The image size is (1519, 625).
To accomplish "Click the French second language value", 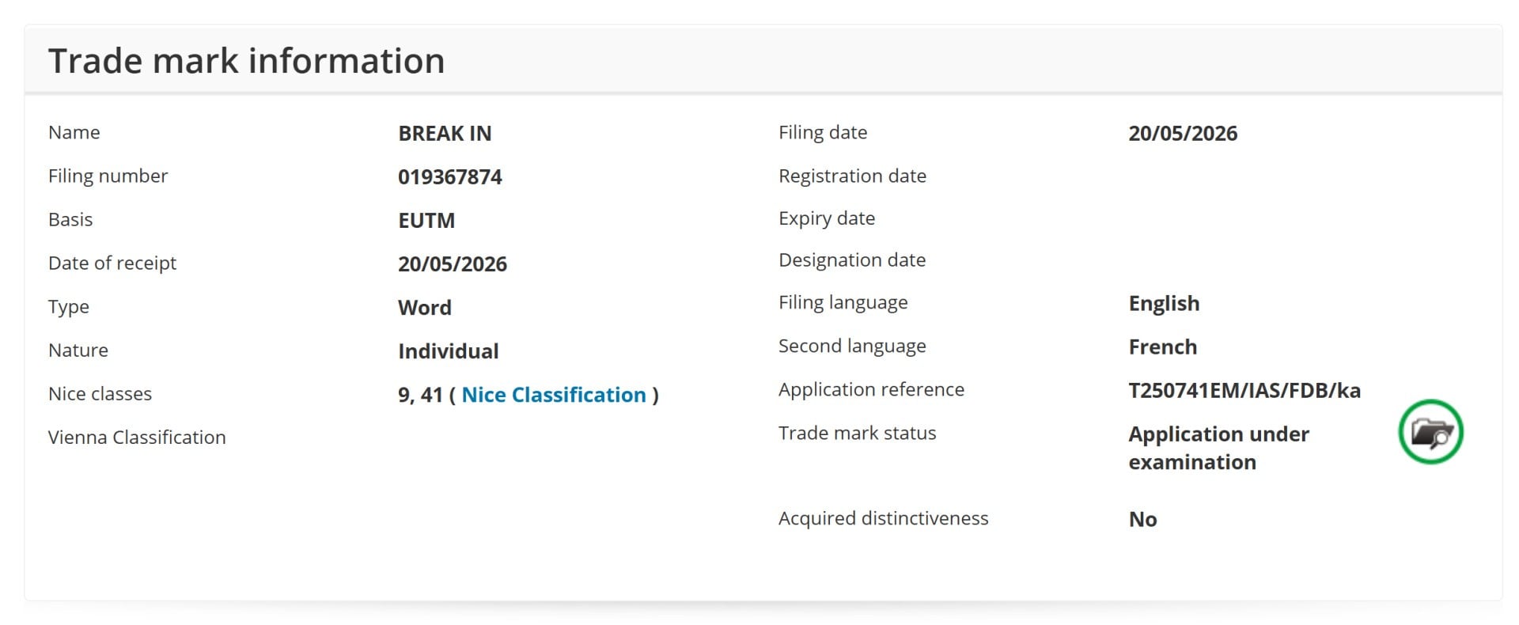I will 1163,347.
